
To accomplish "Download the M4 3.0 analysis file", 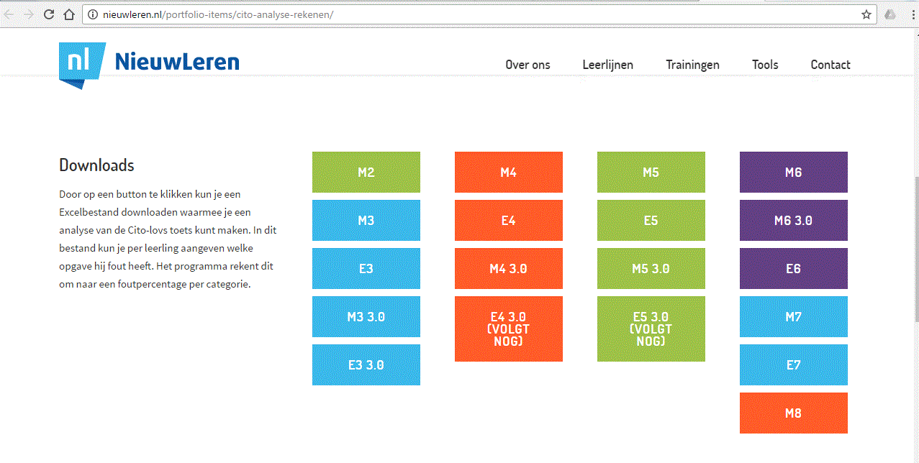I will [509, 269].
